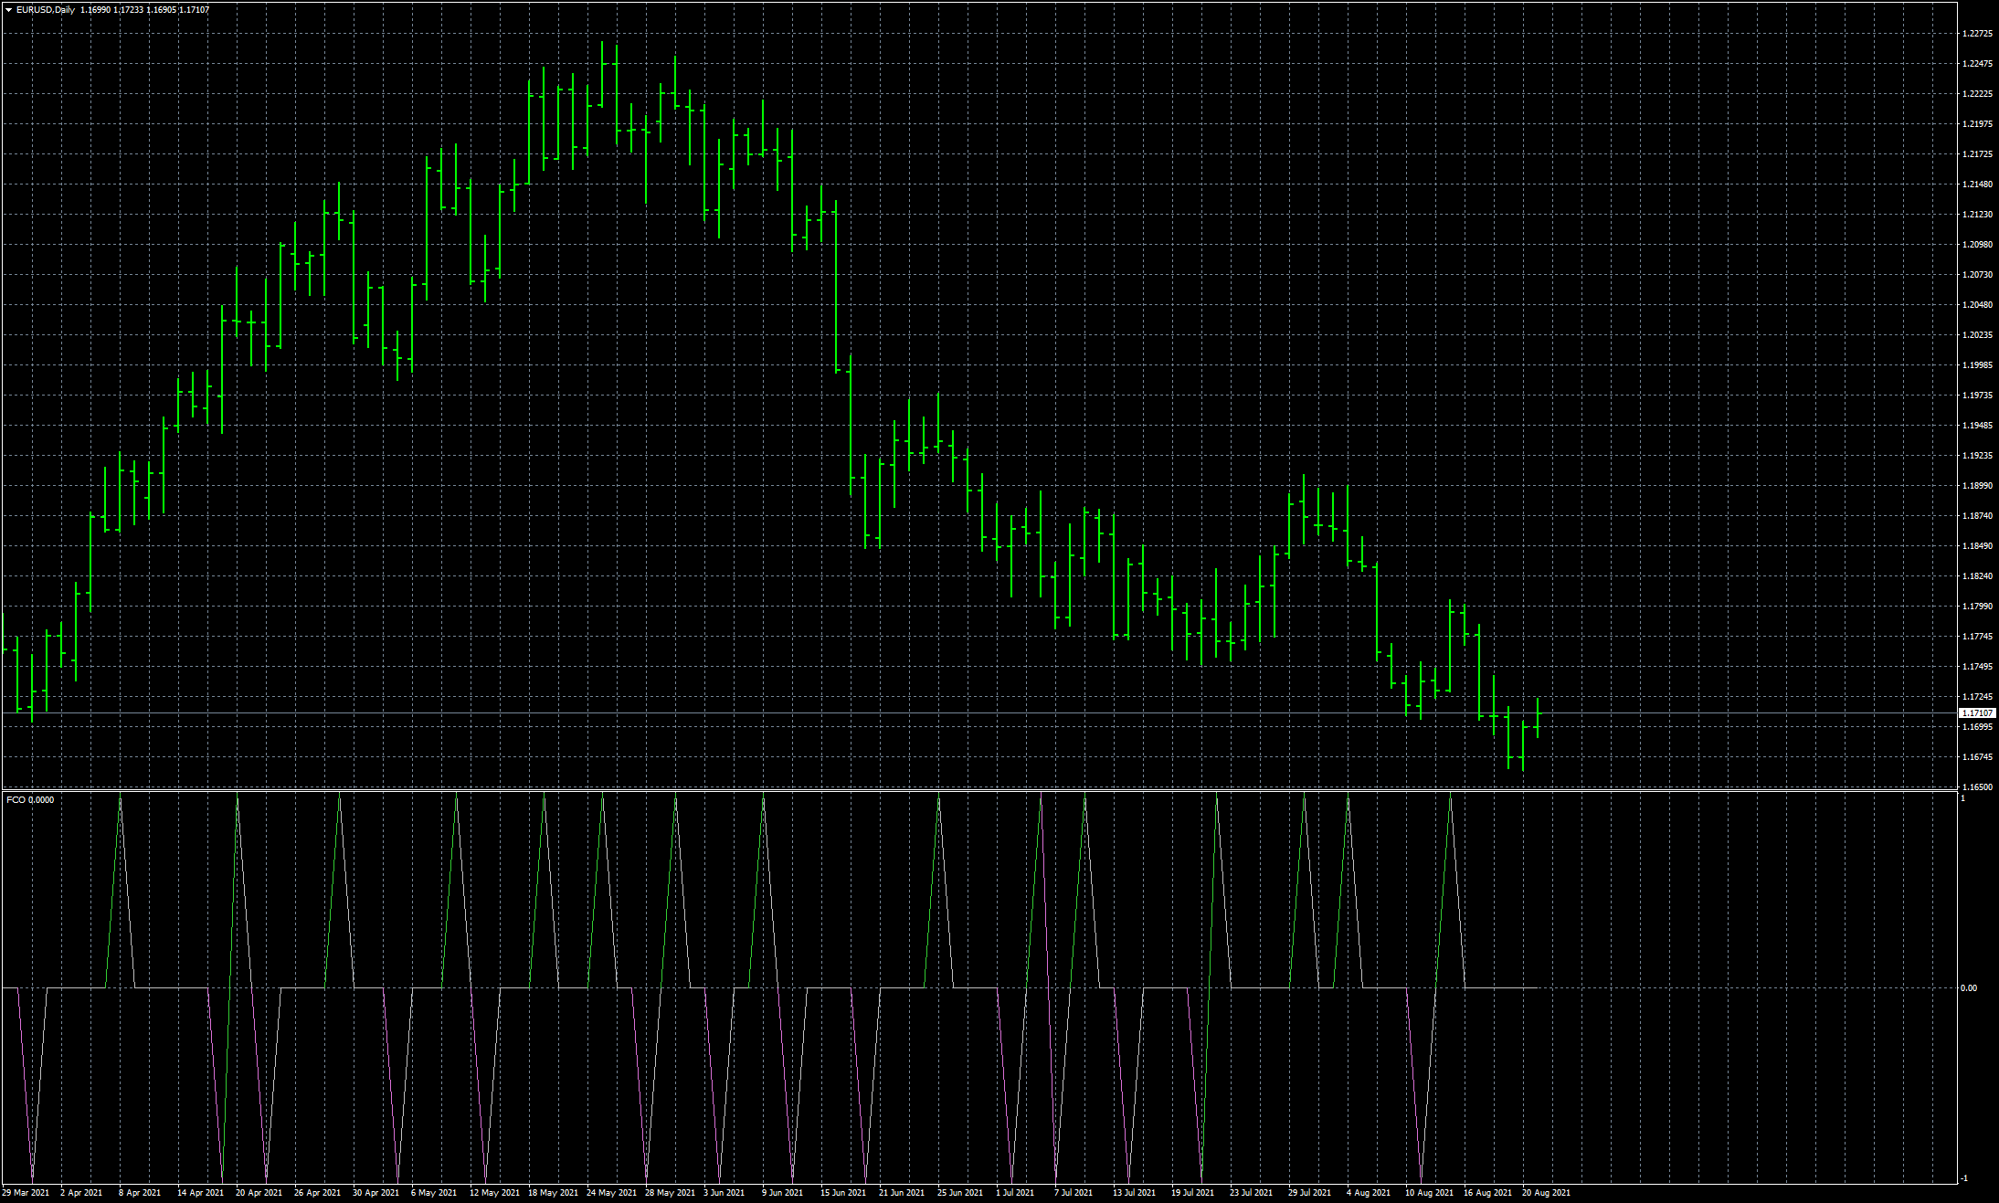Click price scale value 1.21725

click(1977, 154)
